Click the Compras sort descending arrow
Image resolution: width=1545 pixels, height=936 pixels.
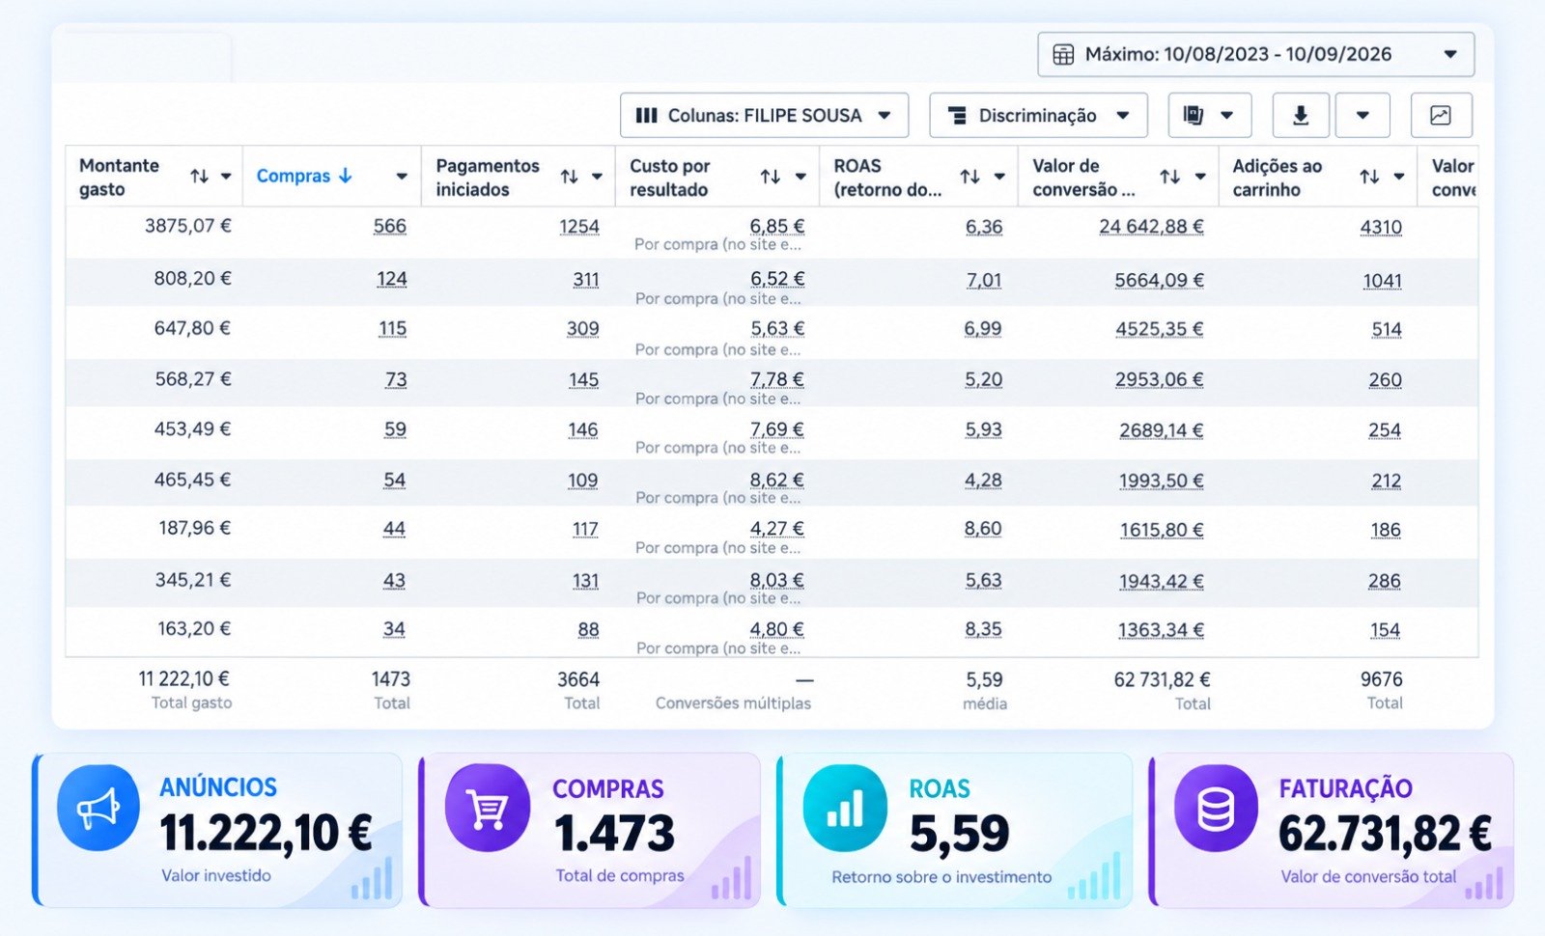345,176
